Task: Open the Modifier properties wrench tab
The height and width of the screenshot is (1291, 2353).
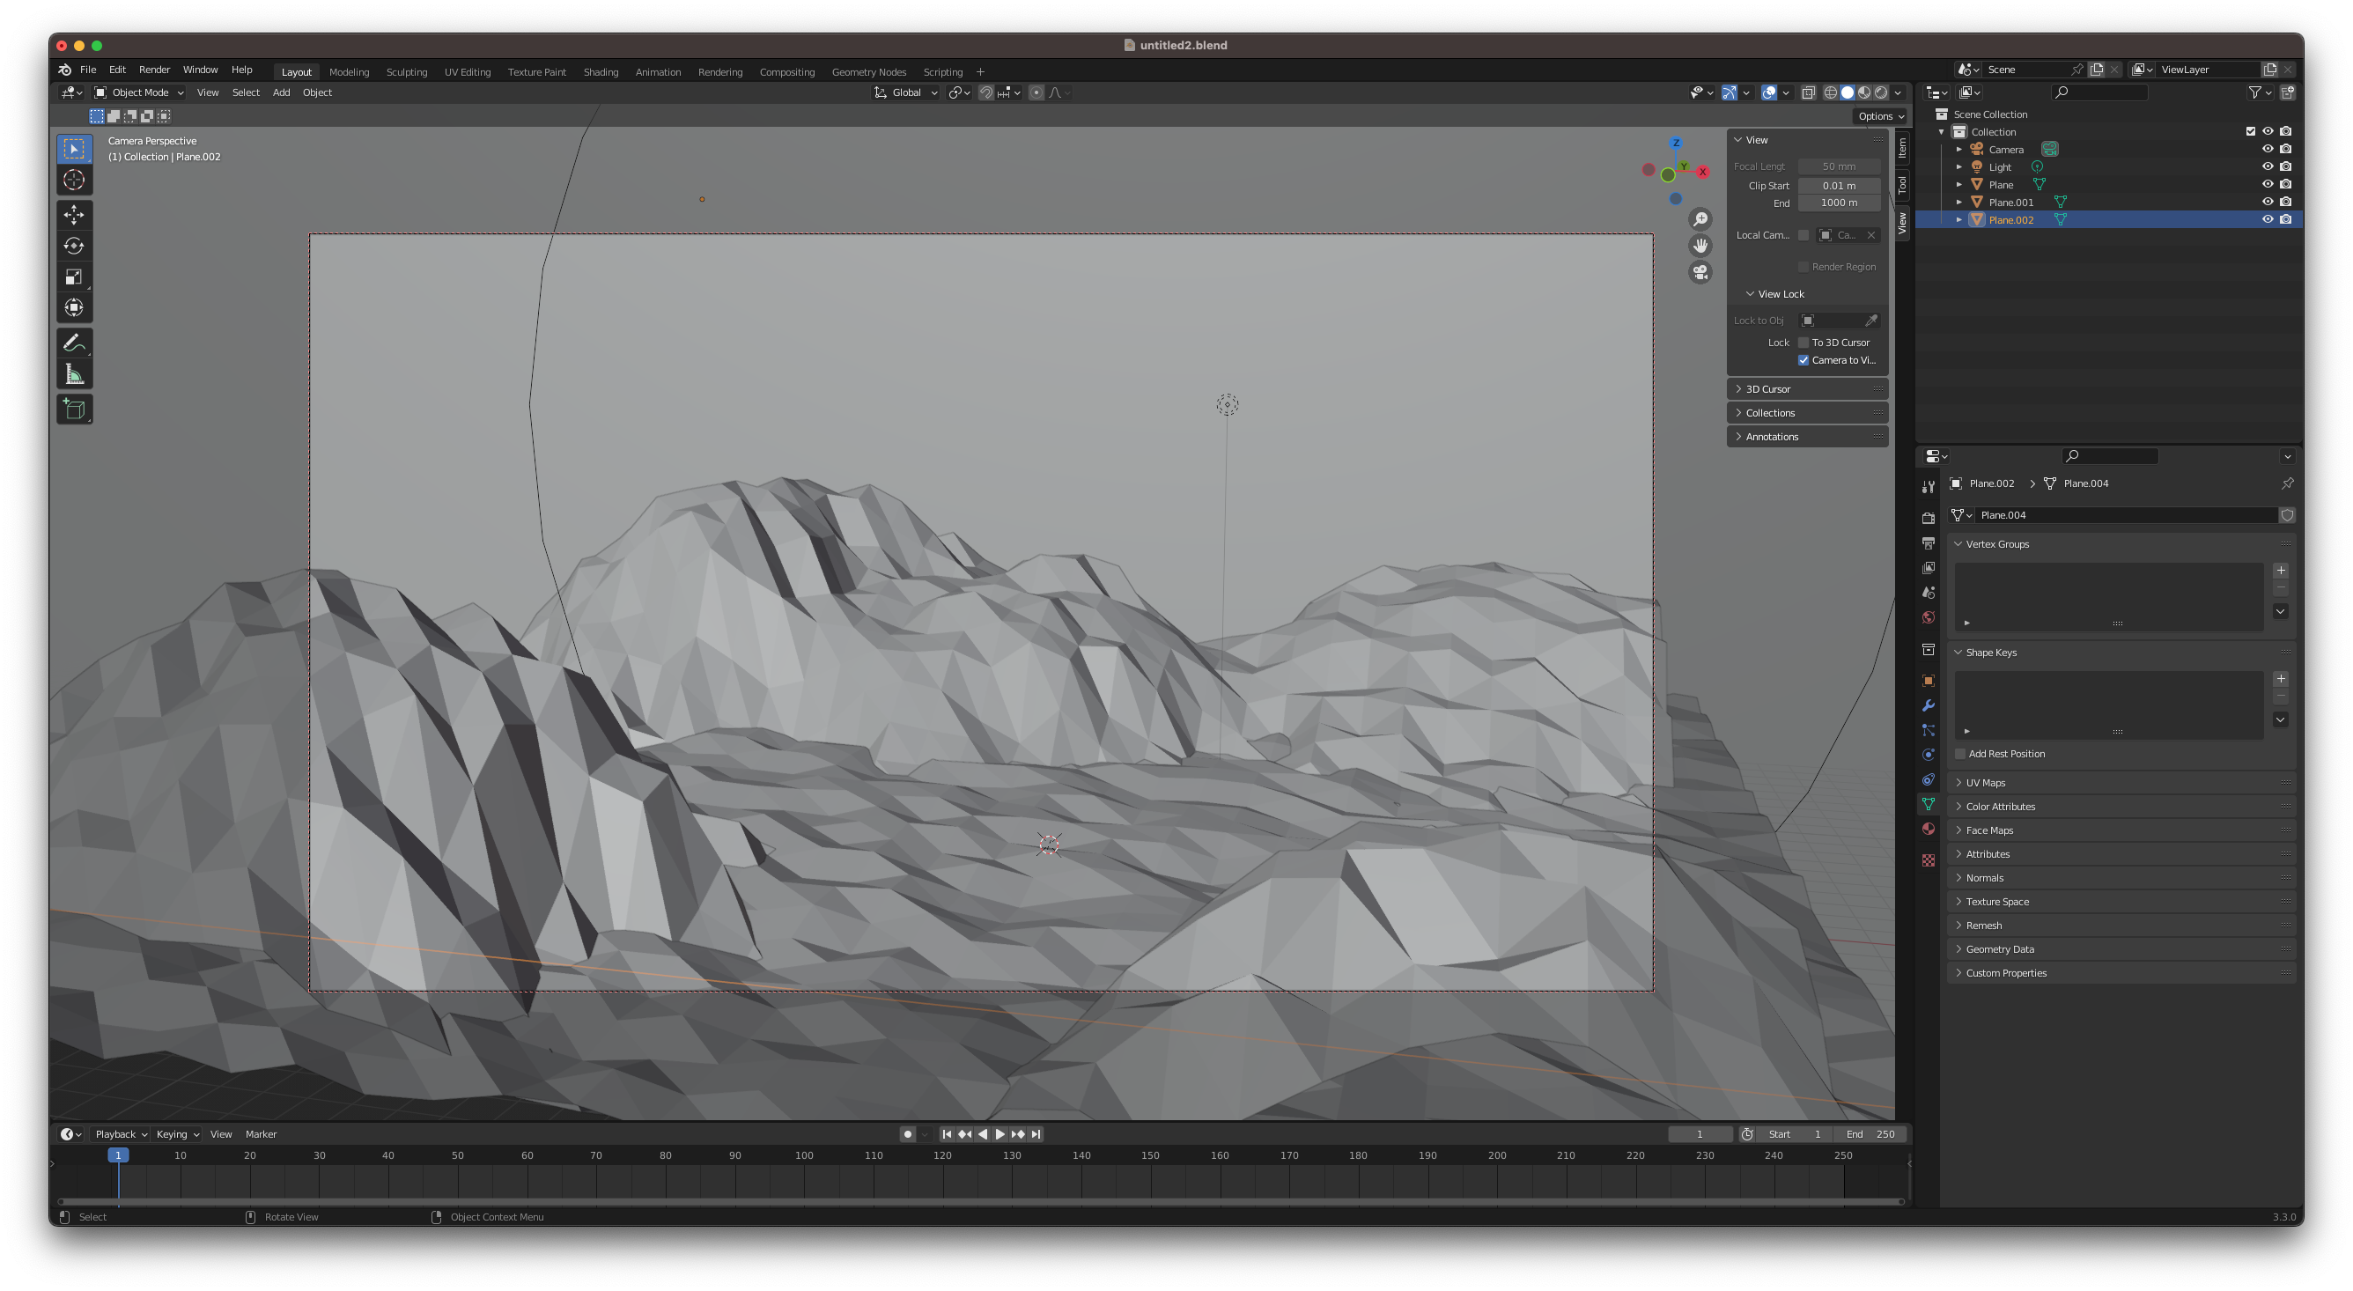Action: point(1929,705)
